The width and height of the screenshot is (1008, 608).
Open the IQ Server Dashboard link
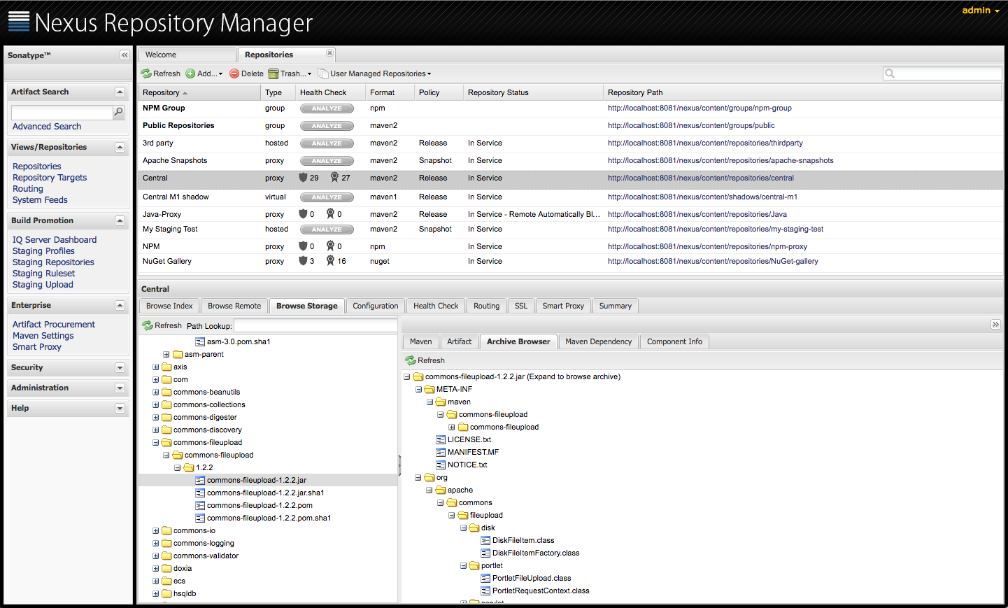click(55, 240)
